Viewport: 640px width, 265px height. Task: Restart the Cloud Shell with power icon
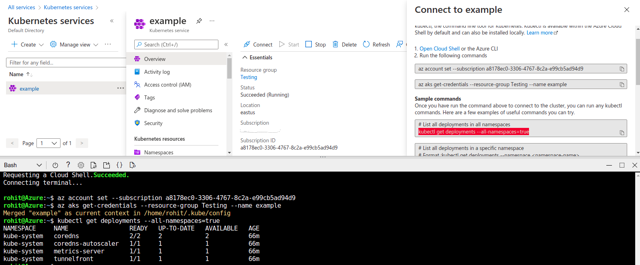pos(55,165)
